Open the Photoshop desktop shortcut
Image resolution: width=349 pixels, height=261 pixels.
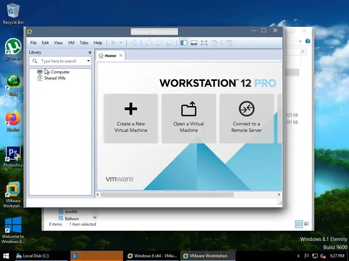[13, 156]
